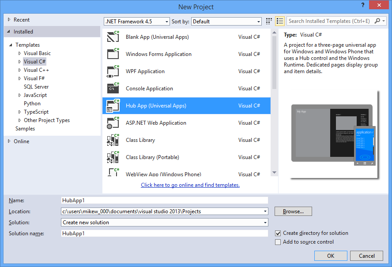Click the go online and find templates link
392x267 pixels.
pyautogui.click(x=190, y=185)
